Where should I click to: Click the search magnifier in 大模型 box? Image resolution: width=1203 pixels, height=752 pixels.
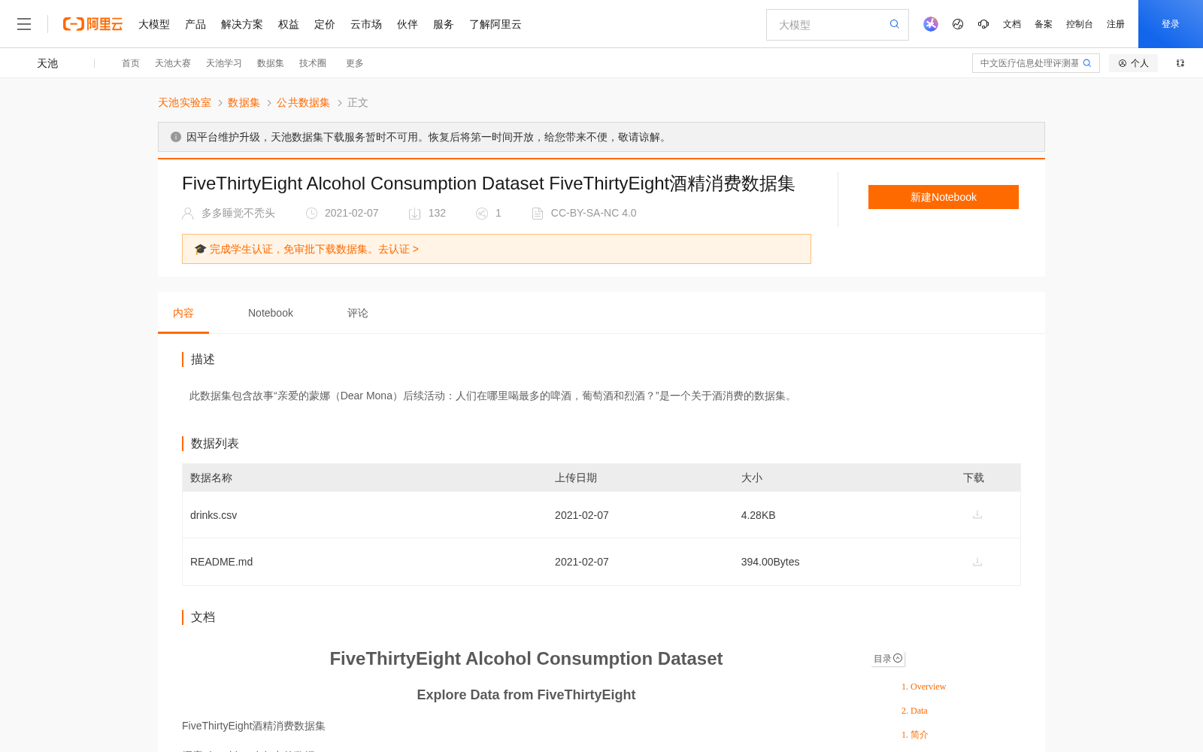895,24
